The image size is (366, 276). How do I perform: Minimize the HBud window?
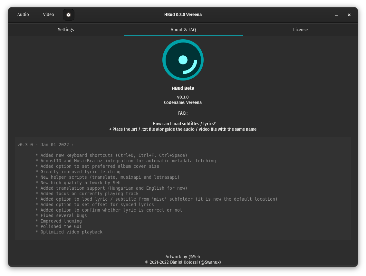(x=336, y=15)
